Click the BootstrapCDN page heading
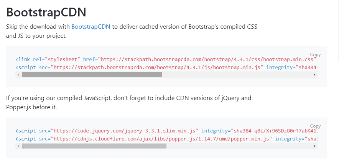The height and width of the screenshot is (163, 339). click(x=46, y=12)
